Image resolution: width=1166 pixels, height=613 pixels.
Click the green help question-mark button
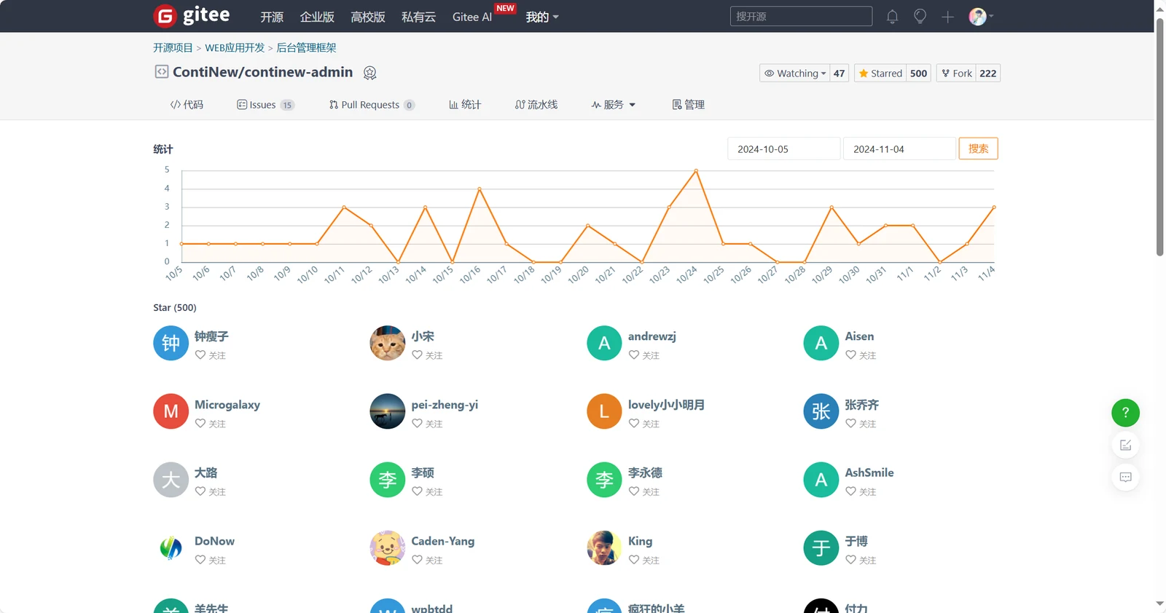[1125, 413]
